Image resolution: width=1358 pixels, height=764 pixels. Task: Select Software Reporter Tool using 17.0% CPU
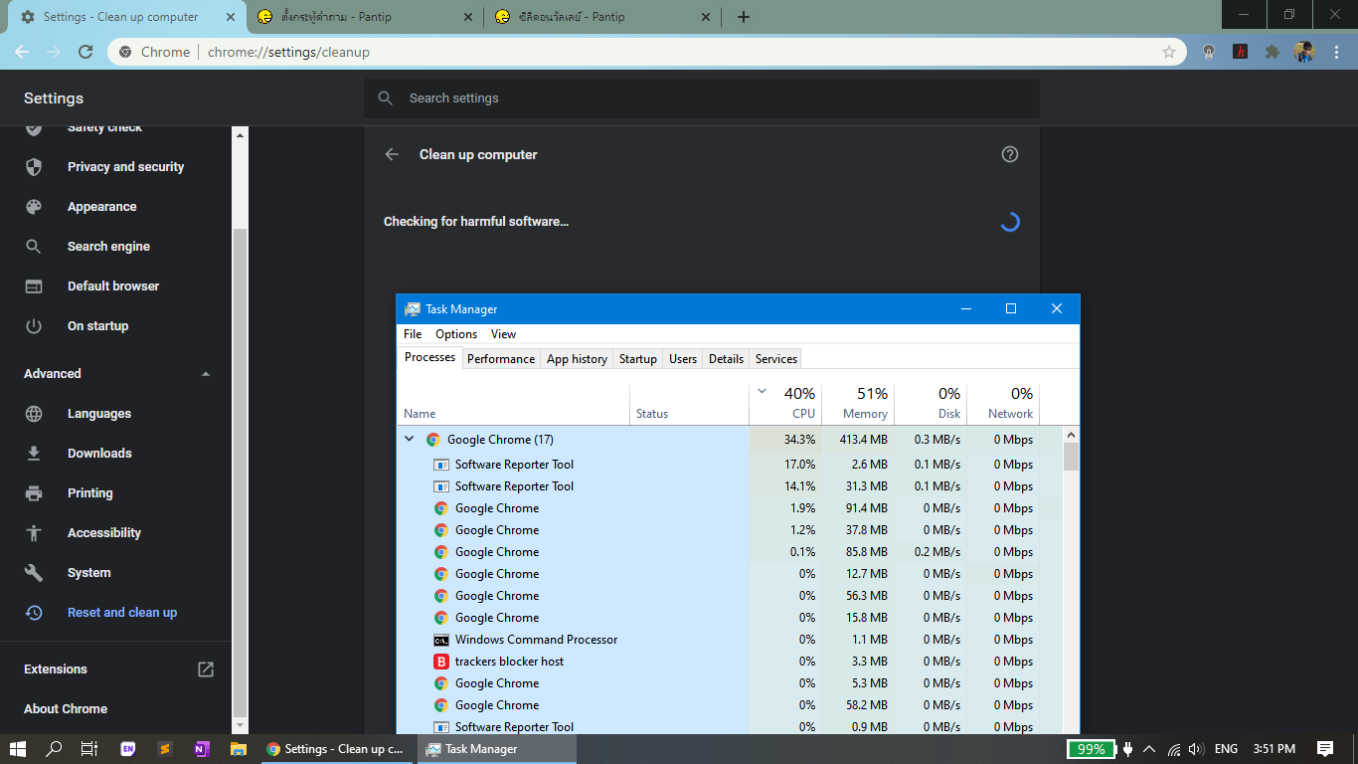pyautogui.click(x=730, y=465)
